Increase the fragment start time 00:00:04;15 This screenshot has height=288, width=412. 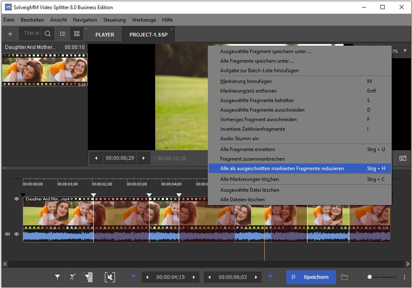coord(194,277)
